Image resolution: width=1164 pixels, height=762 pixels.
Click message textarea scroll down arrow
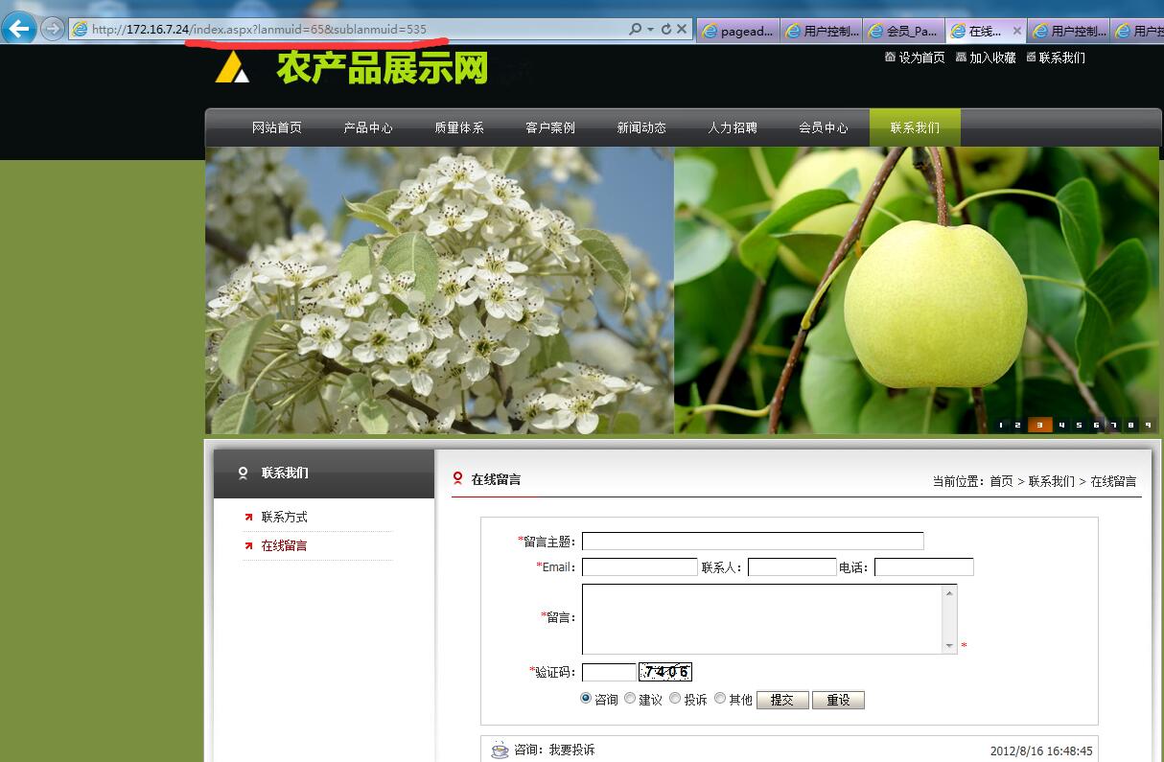click(x=949, y=646)
